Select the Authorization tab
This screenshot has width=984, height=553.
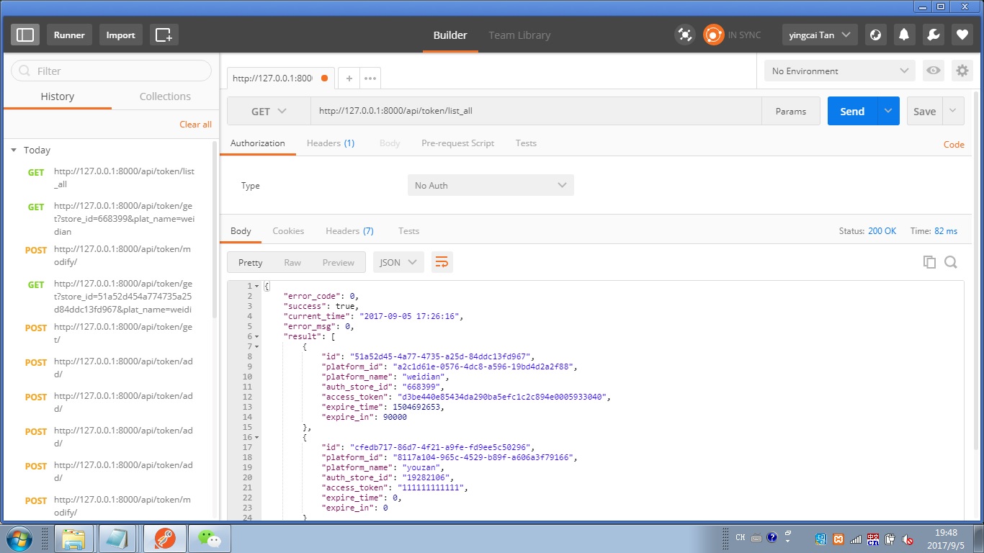point(258,143)
